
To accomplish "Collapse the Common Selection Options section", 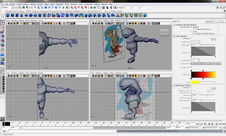I will tap(174, 25).
